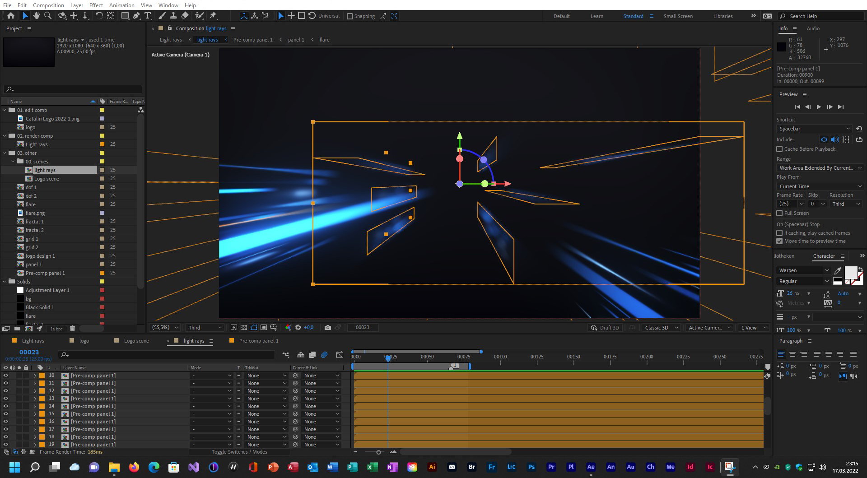Select the Rotation tool
867x478 pixels.
pos(99,16)
